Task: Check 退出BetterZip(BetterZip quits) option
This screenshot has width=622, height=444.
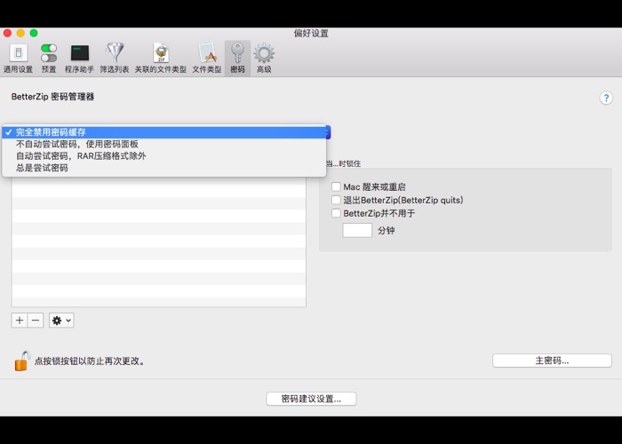Action: tap(336, 201)
